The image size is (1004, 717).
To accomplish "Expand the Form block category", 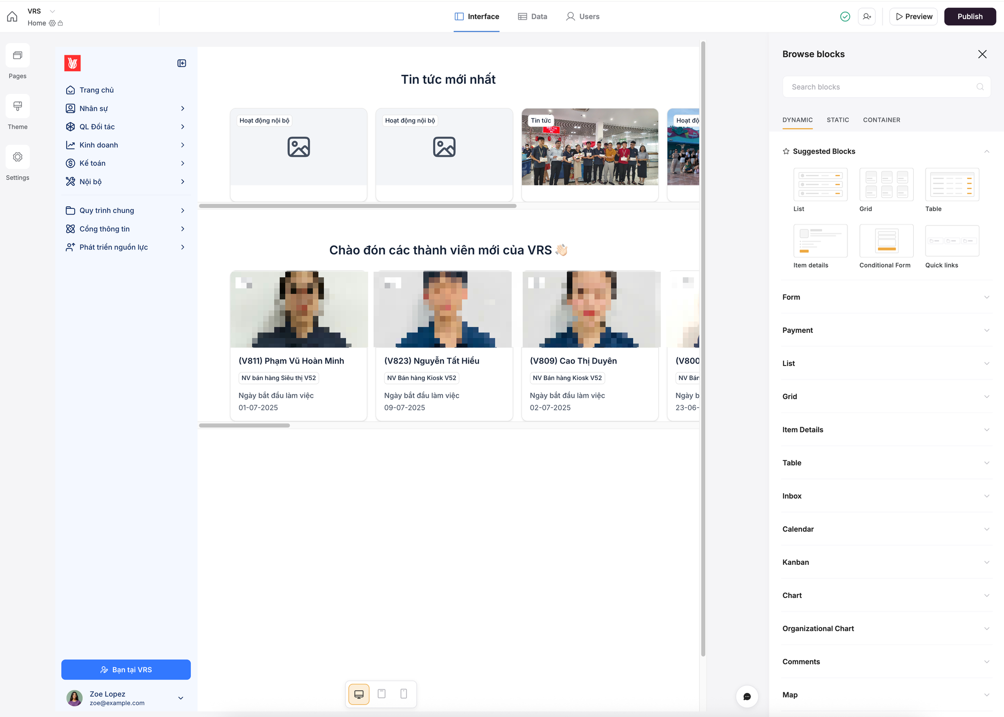I will click(x=886, y=297).
